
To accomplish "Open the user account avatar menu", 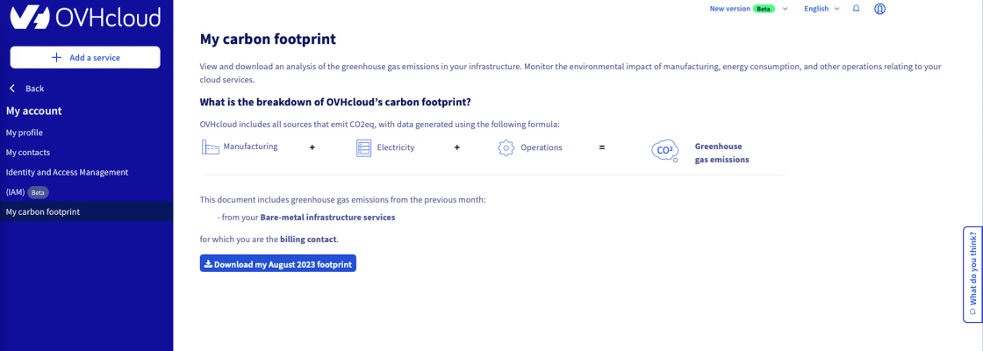I will tap(880, 9).
